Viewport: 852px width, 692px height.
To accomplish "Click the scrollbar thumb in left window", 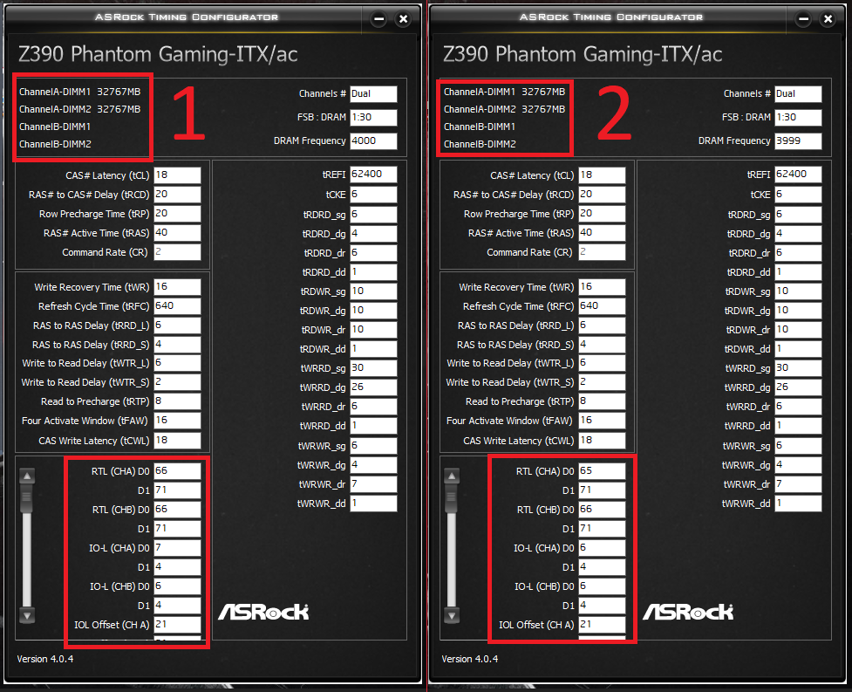I will [27, 498].
